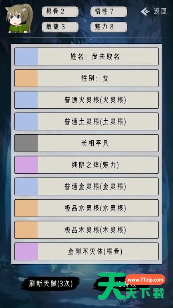This screenshot has height=308, width=173.
Task: Choose the 普通土灵根 talent entry
Action: coord(86,122)
